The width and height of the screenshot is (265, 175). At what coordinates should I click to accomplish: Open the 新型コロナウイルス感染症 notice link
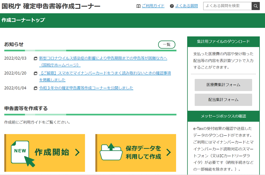(103, 58)
